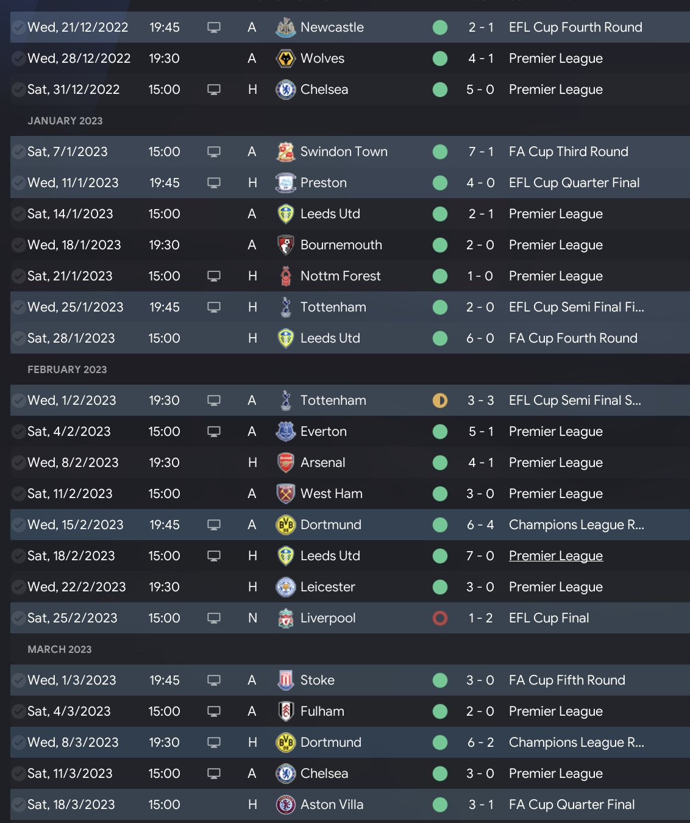Collapse the February 2023 fixtures group
The height and width of the screenshot is (823, 690).
(x=67, y=369)
